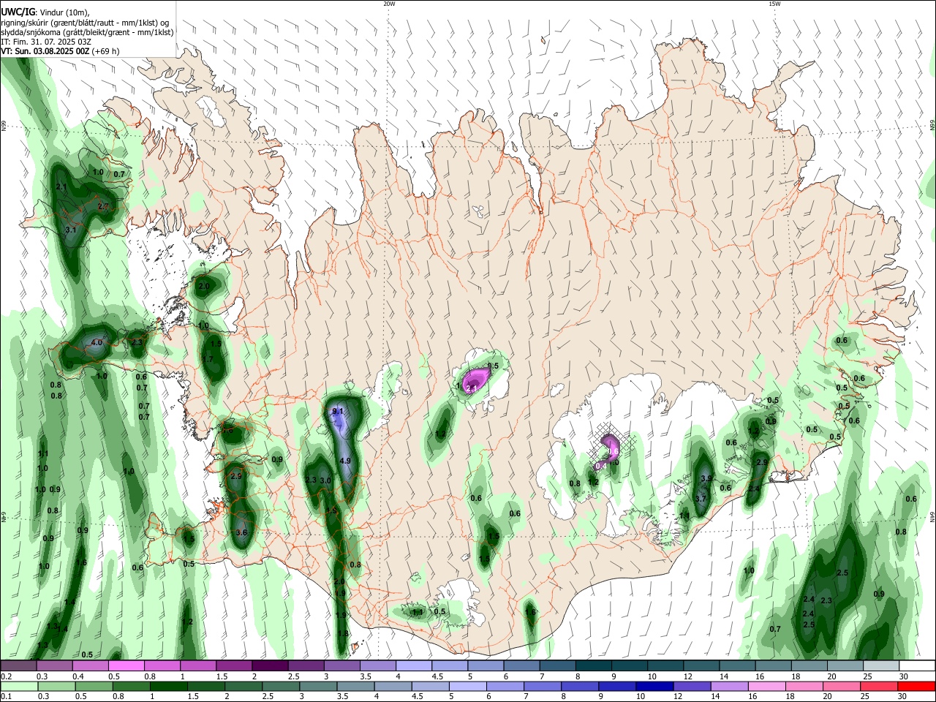Click the '3.9' precipitation value on the map
936x702 pixels.
(x=706, y=478)
